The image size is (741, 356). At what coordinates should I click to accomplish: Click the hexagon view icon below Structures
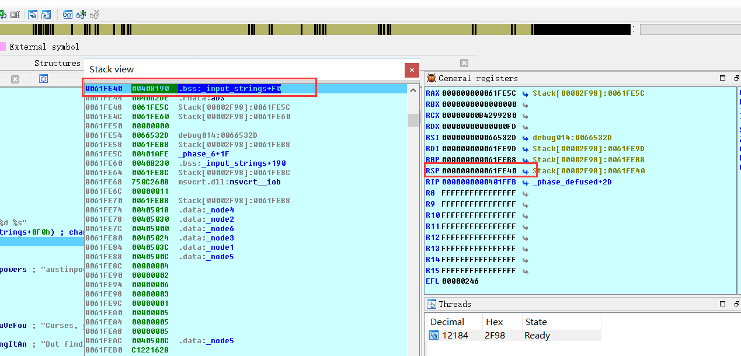pyautogui.click(x=44, y=79)
